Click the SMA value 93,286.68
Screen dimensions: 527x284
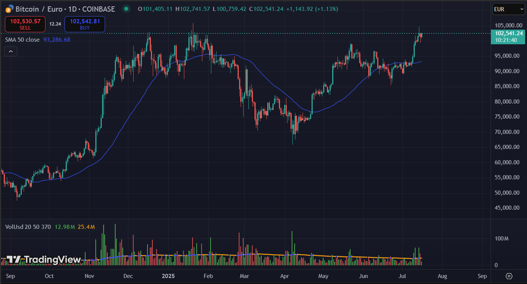coord(57,39)
